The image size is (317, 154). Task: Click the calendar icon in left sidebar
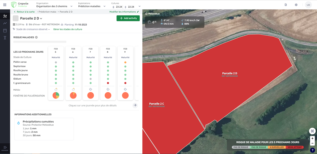point(5,31)
